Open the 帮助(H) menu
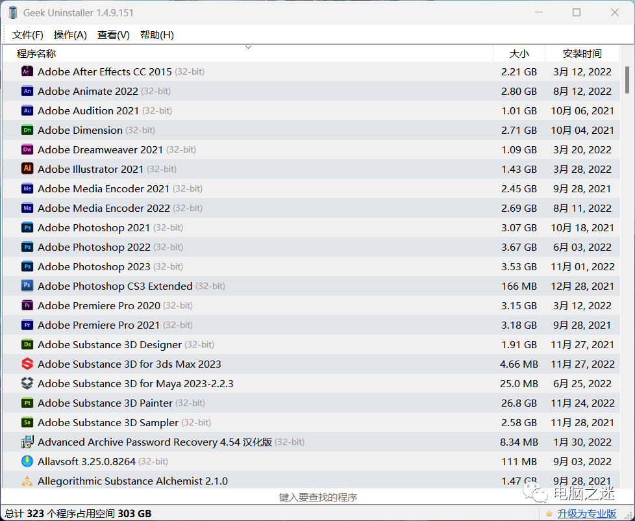 [157, 35]
